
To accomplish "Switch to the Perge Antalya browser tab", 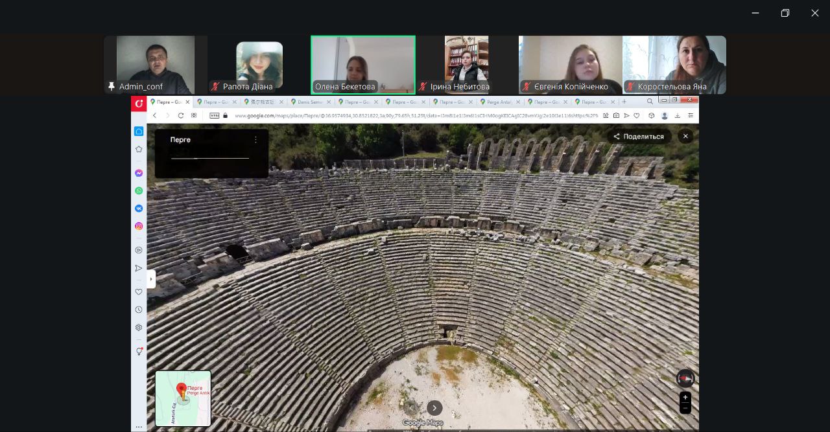I will [499, 102].
